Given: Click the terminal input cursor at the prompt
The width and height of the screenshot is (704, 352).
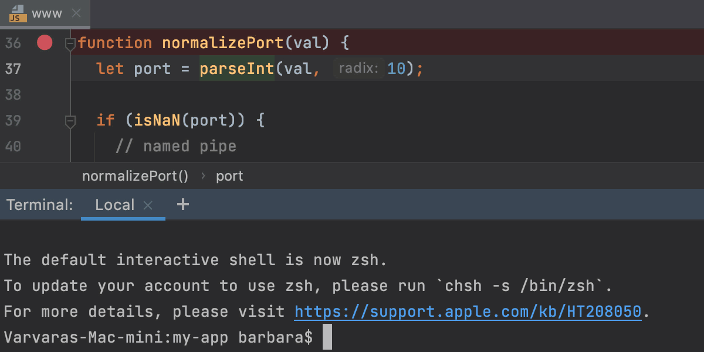Looking at the screenshot, I should point(327,337).
